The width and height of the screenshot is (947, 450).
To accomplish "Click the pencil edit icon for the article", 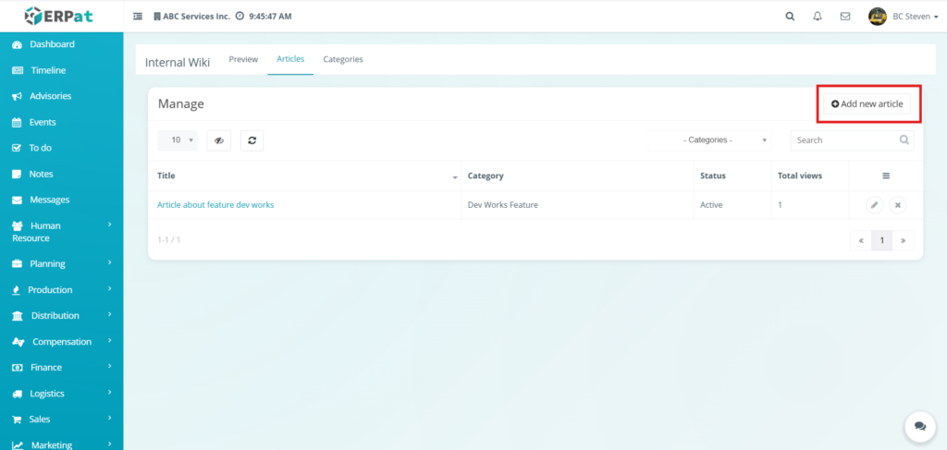I will pos(874,205).
